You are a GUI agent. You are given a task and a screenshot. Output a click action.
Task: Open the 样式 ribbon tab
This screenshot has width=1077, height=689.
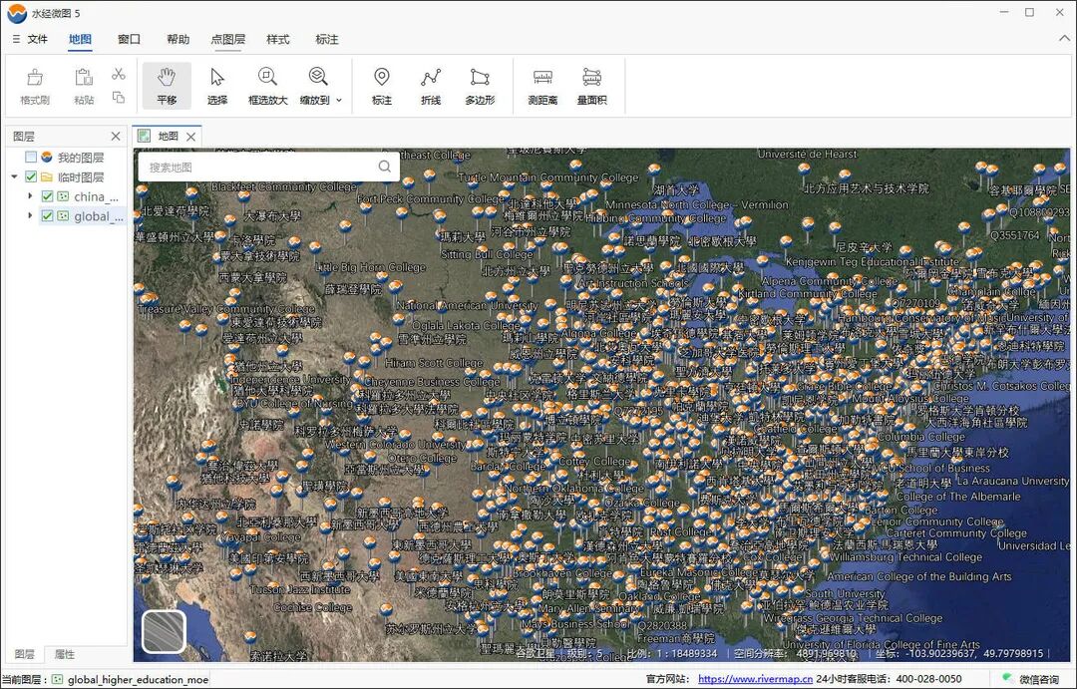pos(277,39)
